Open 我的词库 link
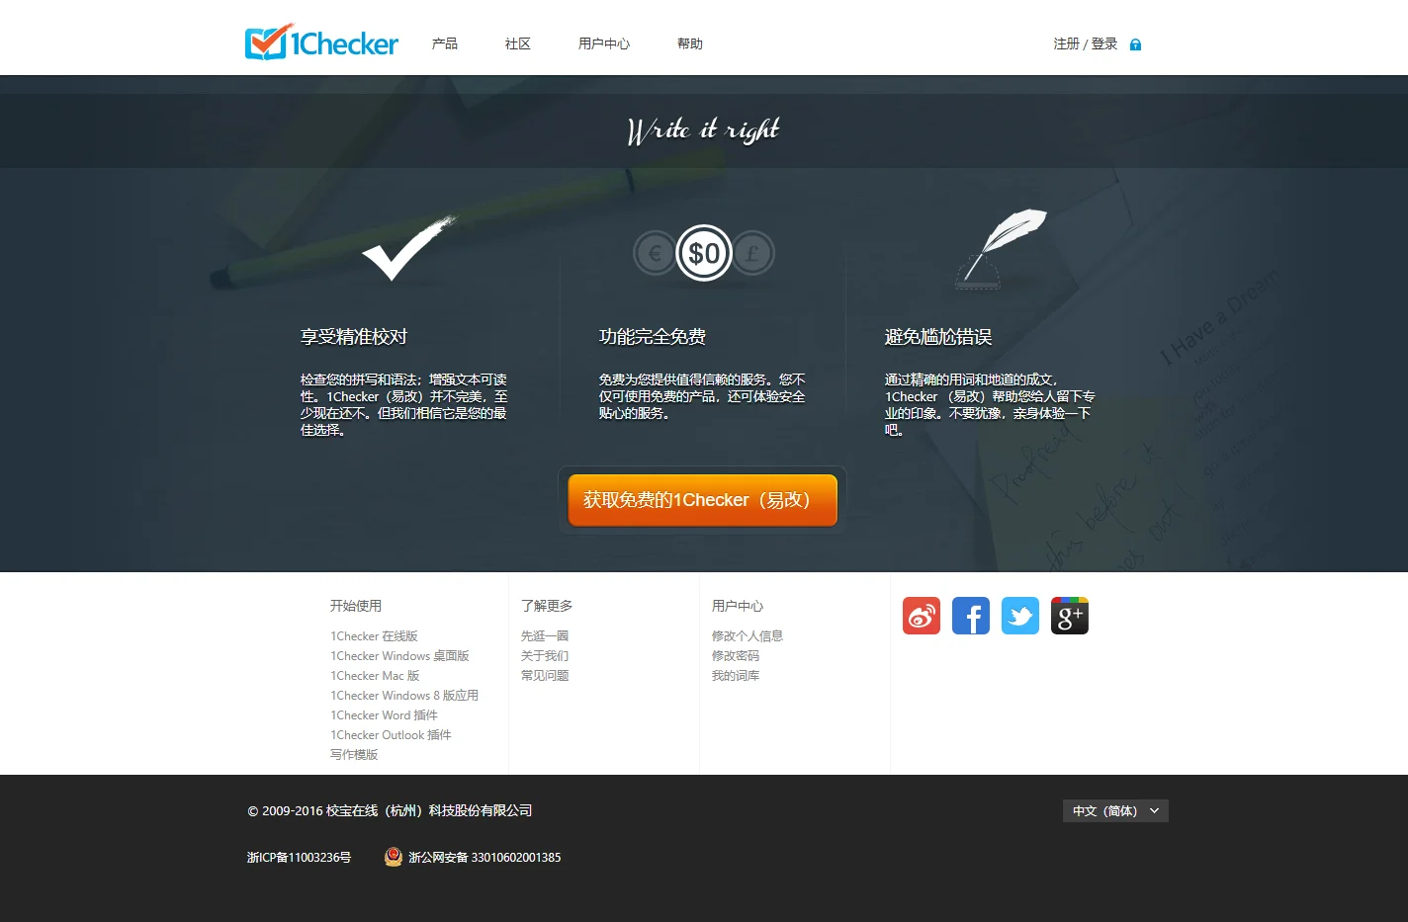 736,675
